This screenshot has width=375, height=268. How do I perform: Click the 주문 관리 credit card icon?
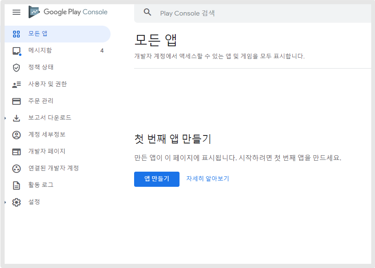(16, 101)
